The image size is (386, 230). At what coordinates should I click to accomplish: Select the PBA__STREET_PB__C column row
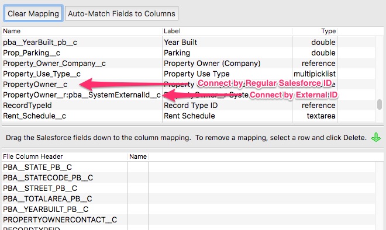pos(188,188)
